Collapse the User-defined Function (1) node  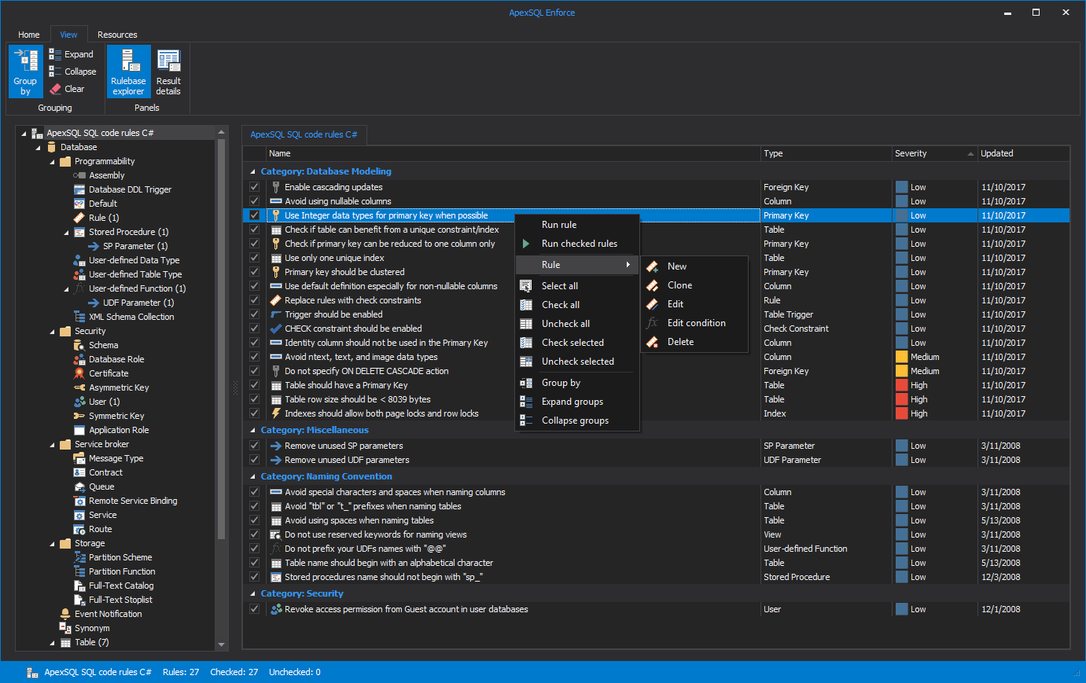pyautogui.click(x=66, y=288)
